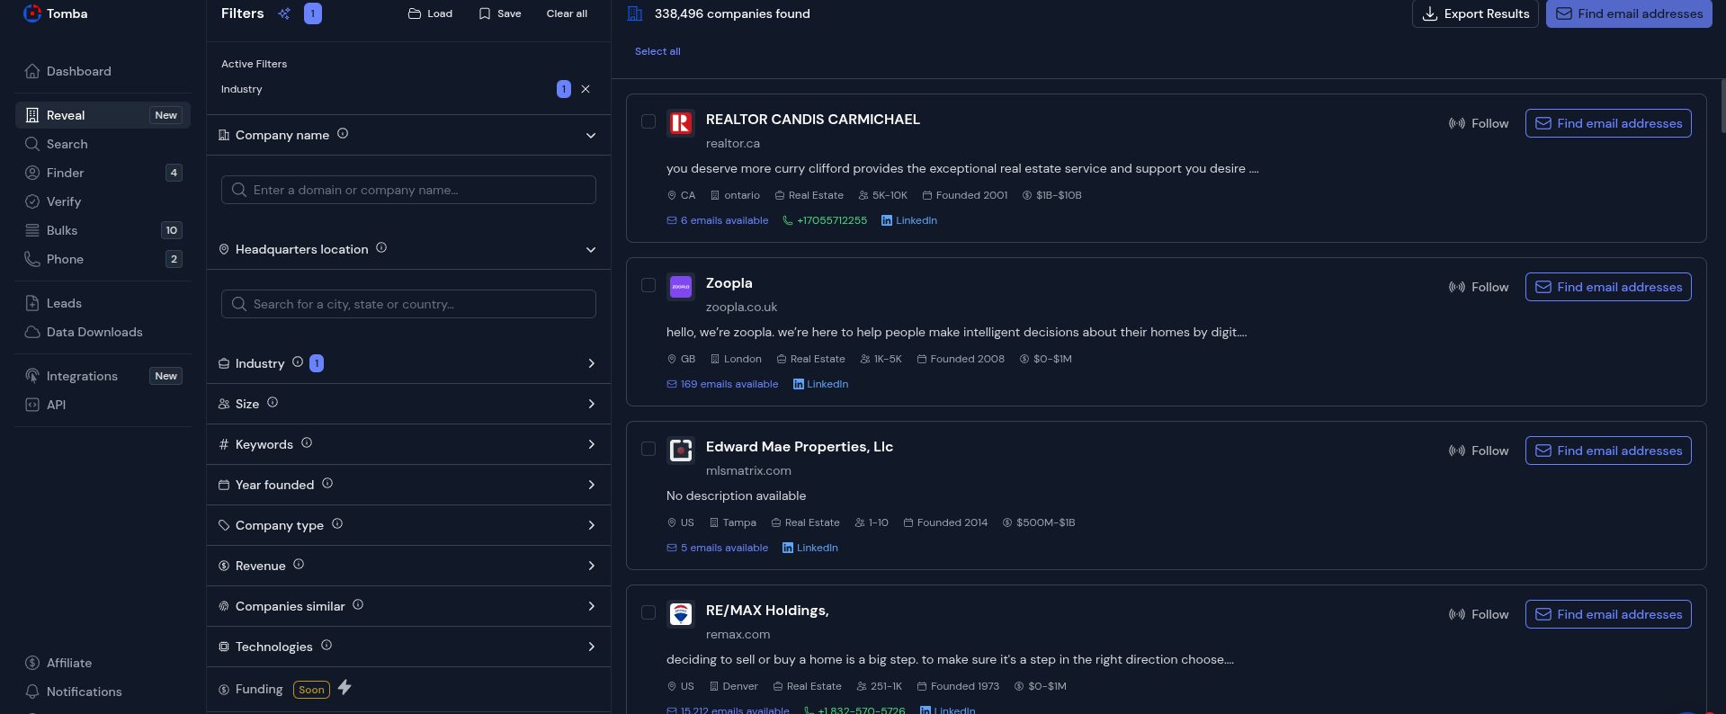Check the REALTOR CANDIS CARMICHAEL checkbox
1726x714 pixels.
click(648, 121)
